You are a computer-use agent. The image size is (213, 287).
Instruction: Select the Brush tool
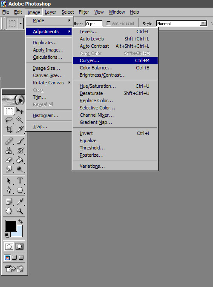(x=20, y=141)
